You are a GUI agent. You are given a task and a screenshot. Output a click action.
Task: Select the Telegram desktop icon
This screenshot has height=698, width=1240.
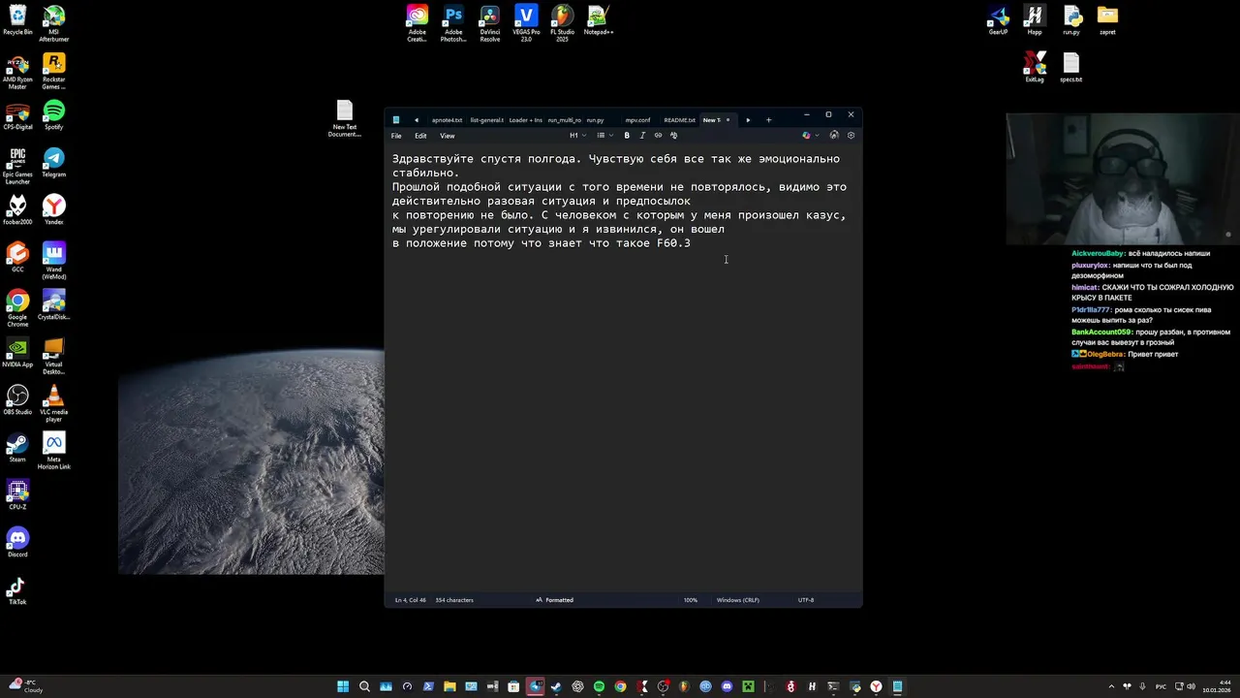54,163
